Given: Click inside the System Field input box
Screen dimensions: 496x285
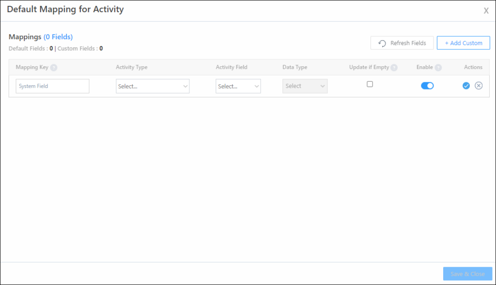Looking at the screenshot, I should pyautogui.click(x=52, y=86).
